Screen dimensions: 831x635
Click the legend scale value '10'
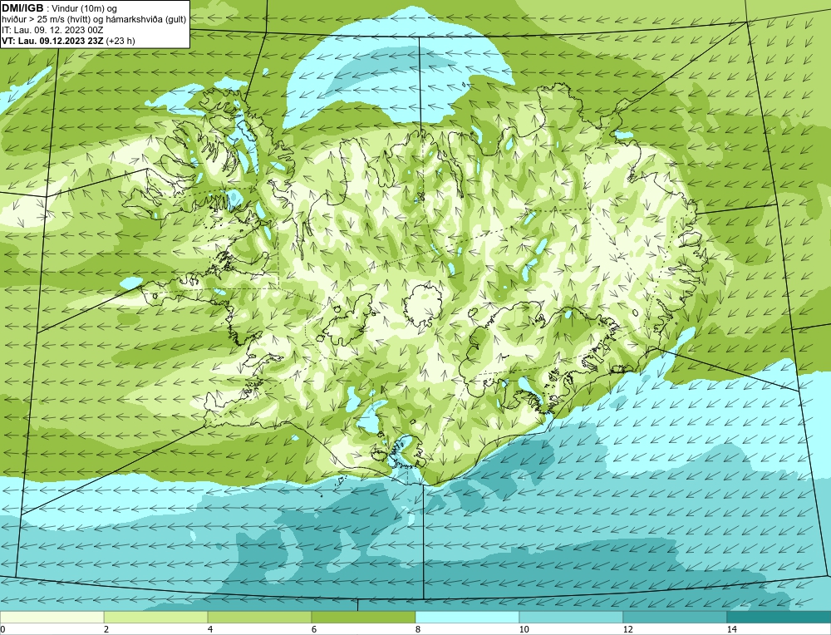[524, 629]
